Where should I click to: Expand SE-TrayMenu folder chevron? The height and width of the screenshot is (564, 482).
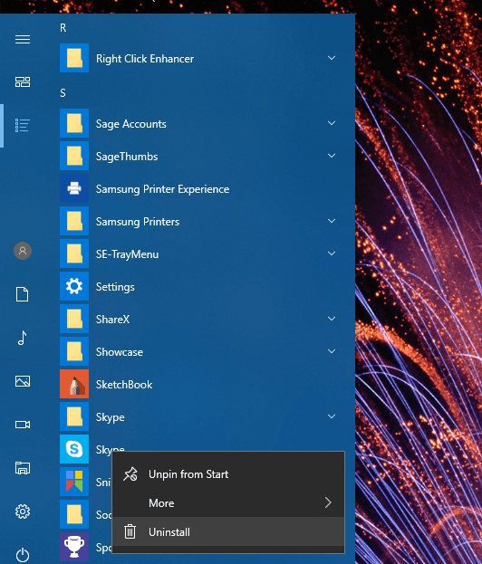click(x=332, y=253)
